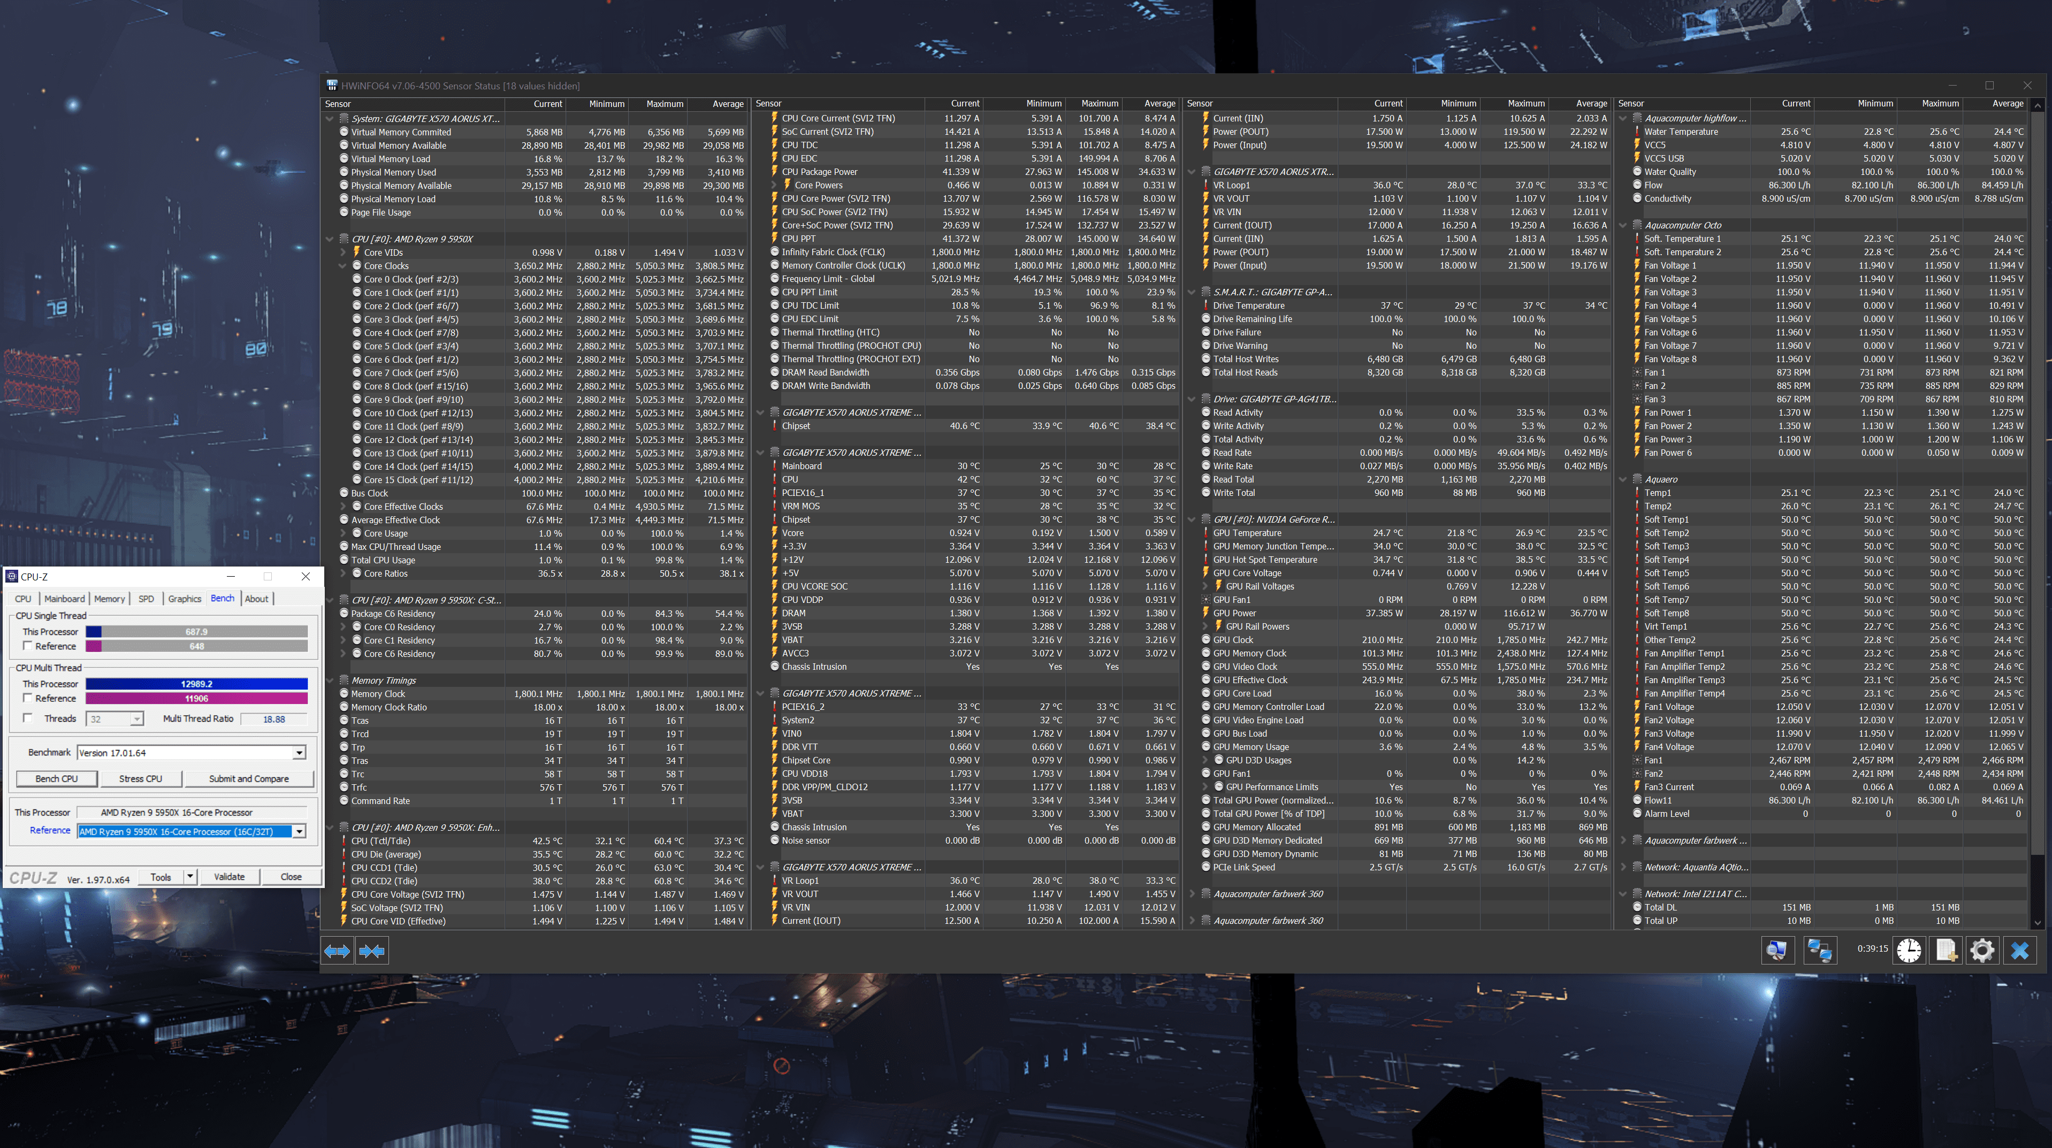Tick the Threads checkbox in CPU-Z
2052x1148 pixels.
[x=28, y=718]
